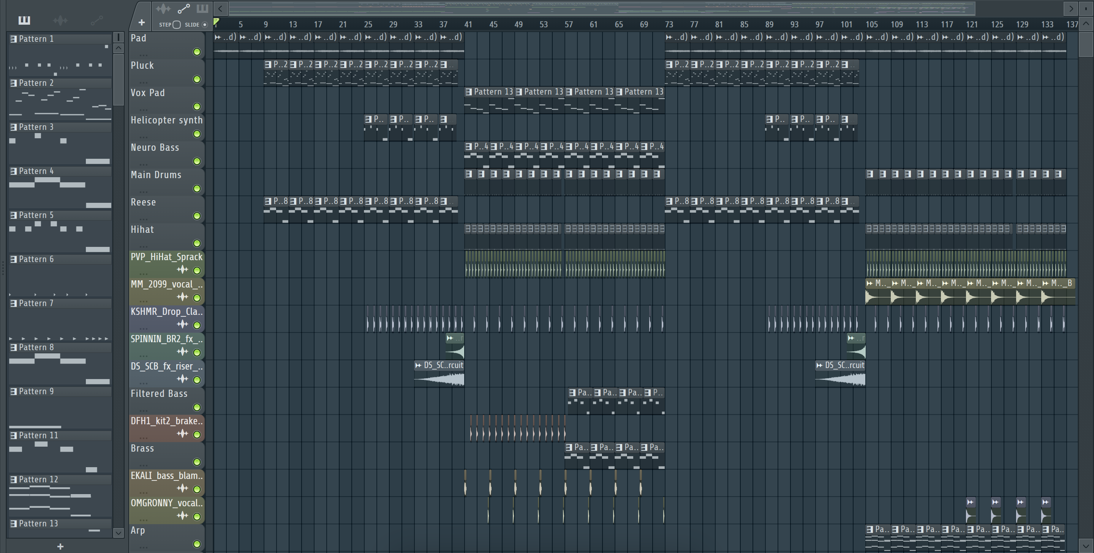Click the piano icon beside Pattern 12
The width and height of the screenshot is (1094, 553).
[x=14, y=480]
